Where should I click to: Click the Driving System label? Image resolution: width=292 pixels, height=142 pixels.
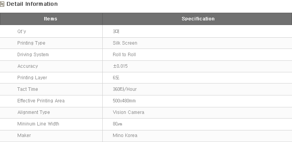(33, 55)
